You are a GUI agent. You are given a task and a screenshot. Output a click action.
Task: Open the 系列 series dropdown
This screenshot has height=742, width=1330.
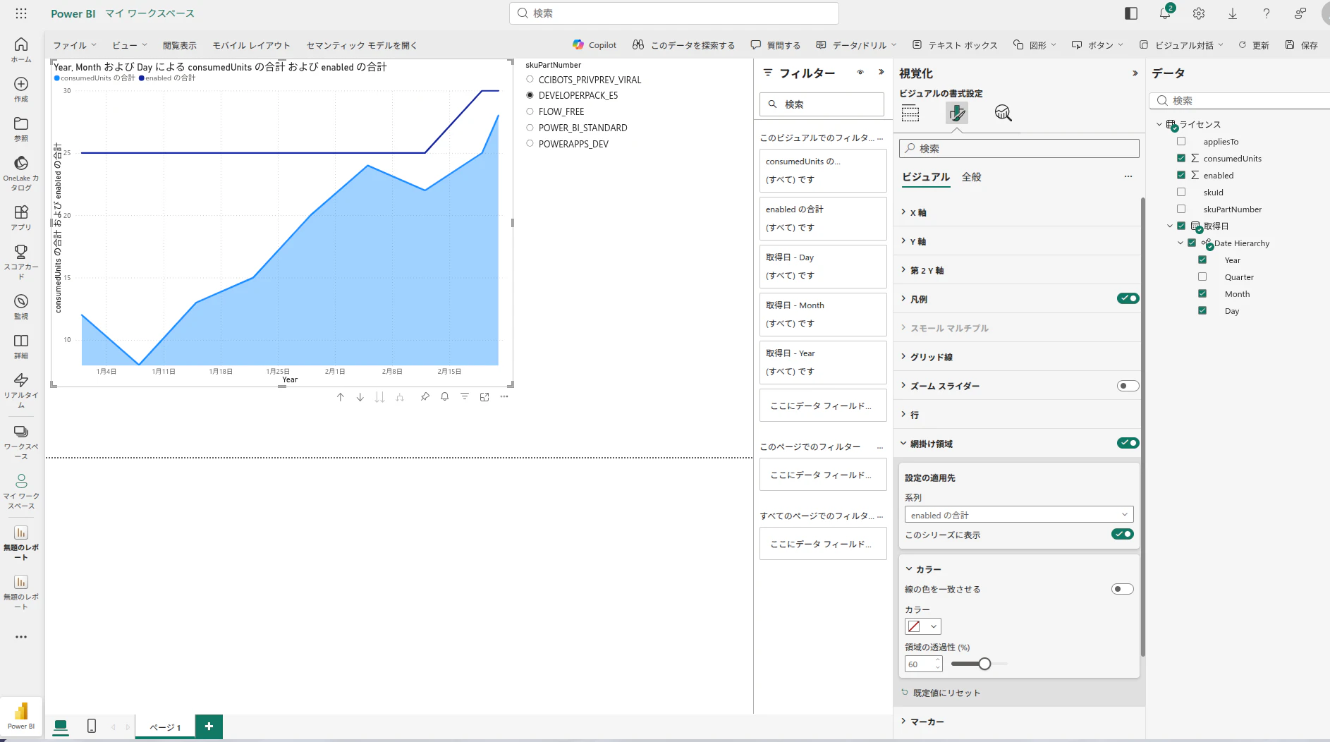[x=1019, y=515]
